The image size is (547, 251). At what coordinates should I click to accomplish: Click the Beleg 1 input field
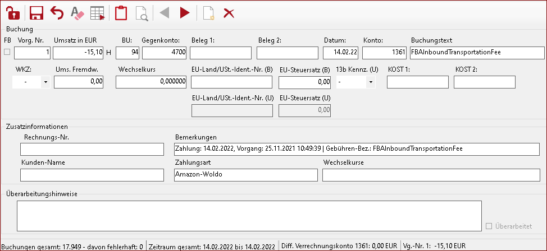[x=221, y=53]
